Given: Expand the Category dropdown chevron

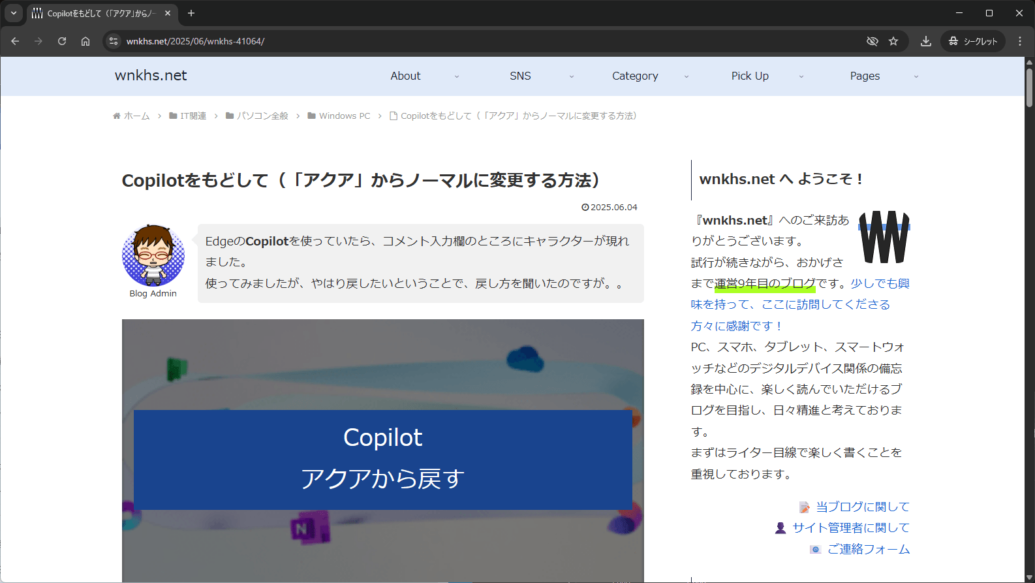Looking at the screenshot, I should [687, 76].
